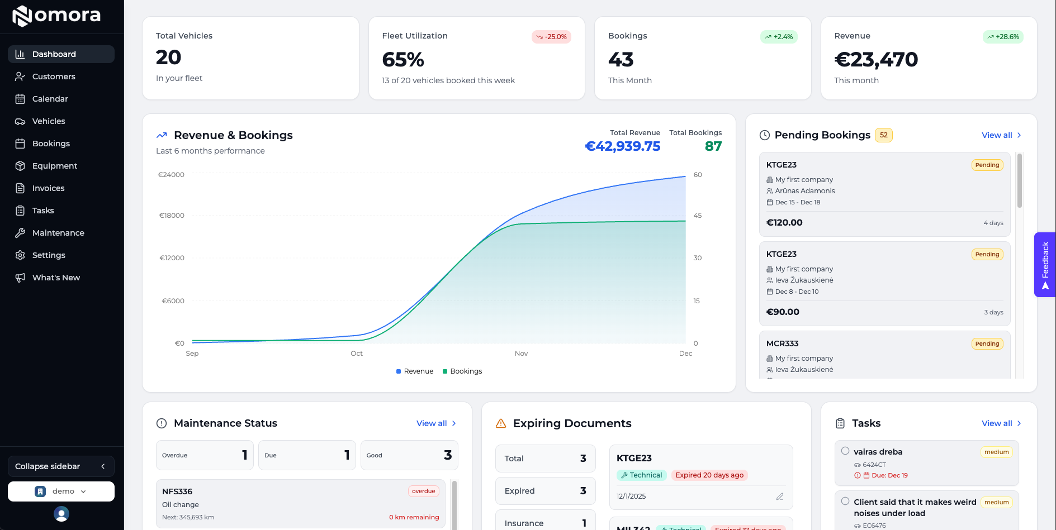This screenshot has width=1056, height=530.
Task: Click the Expiring Documents warning icon
Action: click(501, 423)
